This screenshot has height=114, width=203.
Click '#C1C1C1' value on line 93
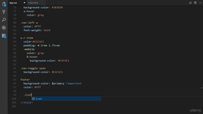pyautogui.click(x=57, y=72)
